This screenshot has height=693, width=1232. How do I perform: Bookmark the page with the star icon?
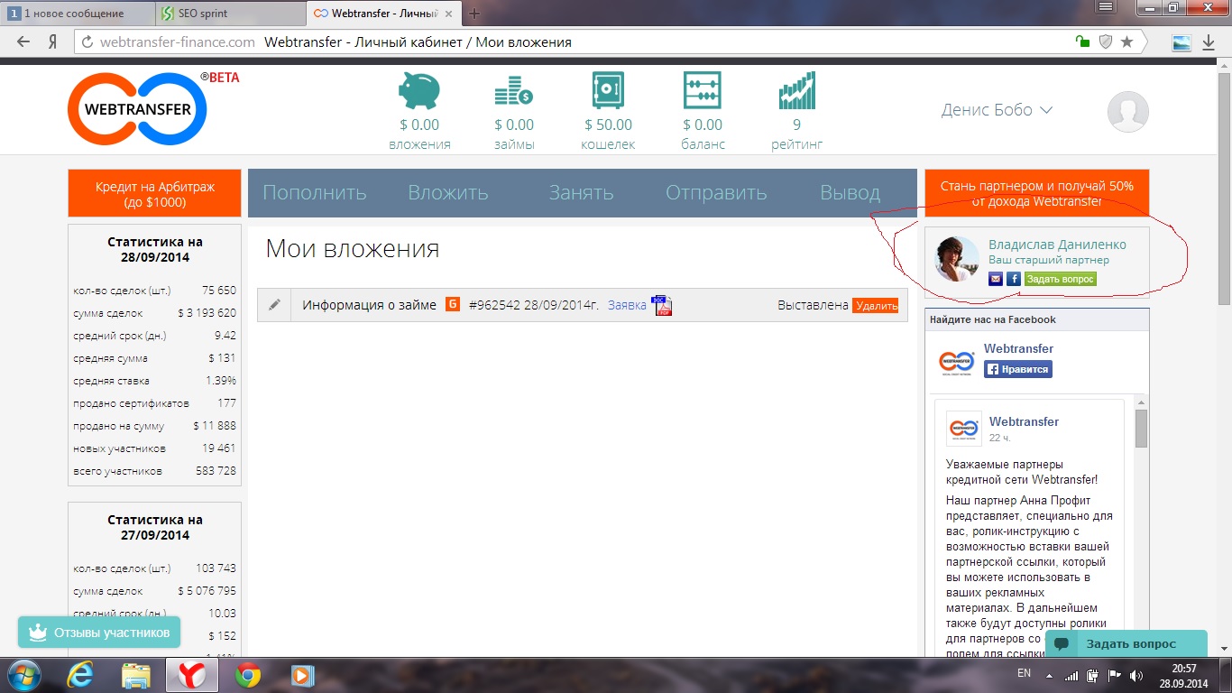point(1126,42)
